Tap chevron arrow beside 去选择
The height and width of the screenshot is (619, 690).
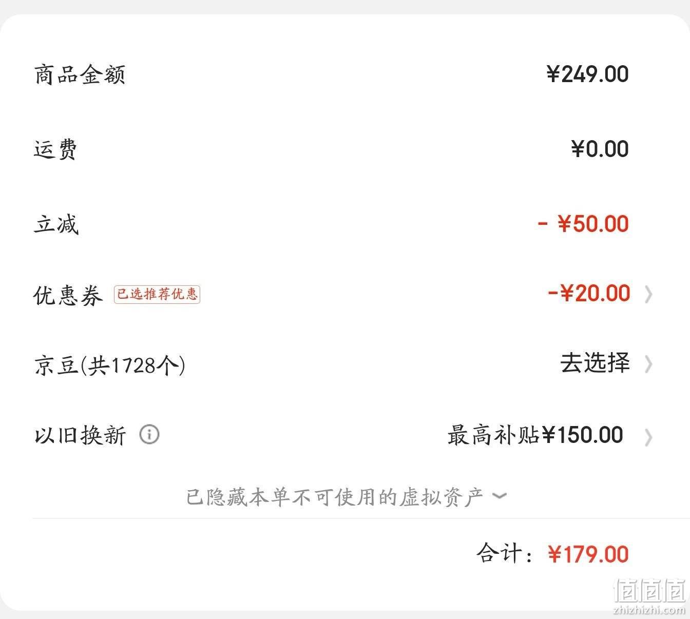tap(648, 364)
